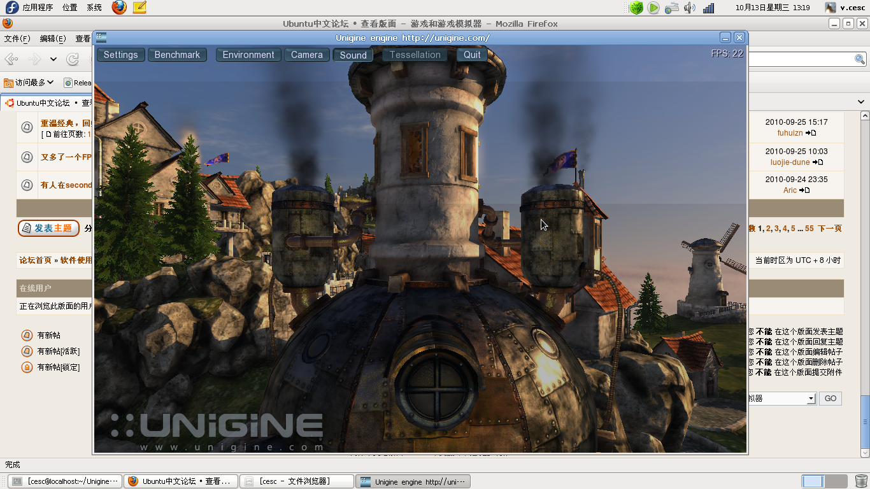Open Settings in Unigine engine

pos(121,55)
